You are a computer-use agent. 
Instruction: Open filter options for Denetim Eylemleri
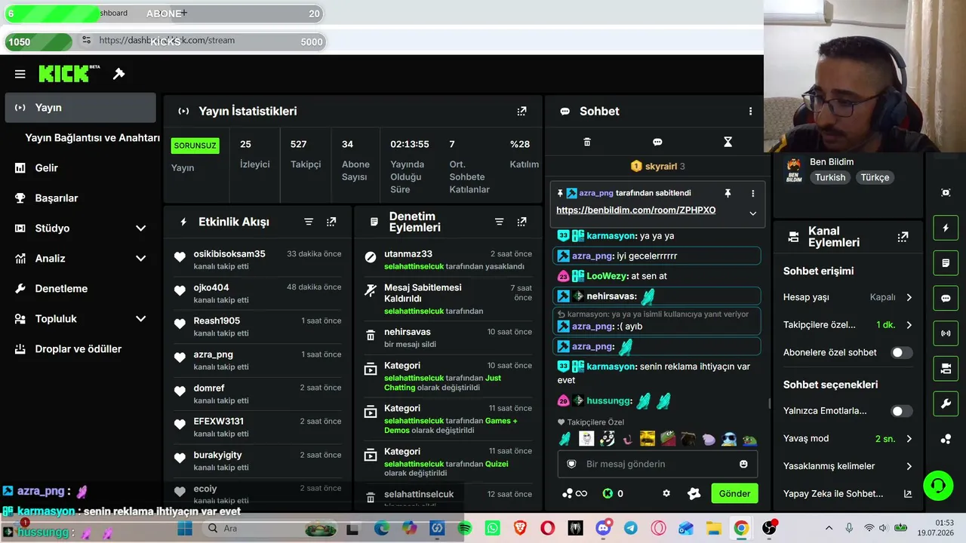click(x=499, y=222)
